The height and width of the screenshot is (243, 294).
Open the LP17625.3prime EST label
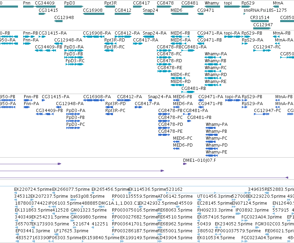coord(71,231)
